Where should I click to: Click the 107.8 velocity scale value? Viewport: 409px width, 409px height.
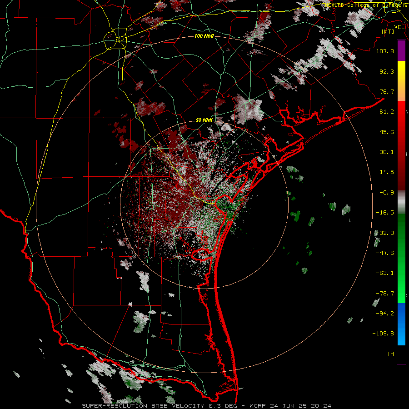(385, 51)
